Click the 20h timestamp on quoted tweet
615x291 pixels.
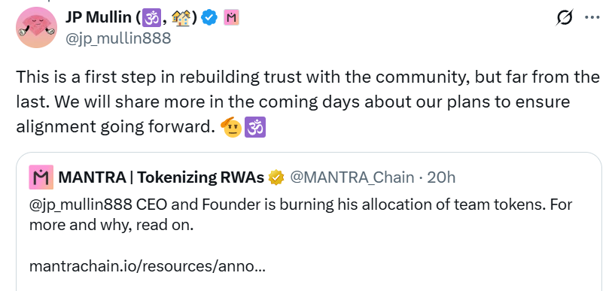tap(441, 177)
